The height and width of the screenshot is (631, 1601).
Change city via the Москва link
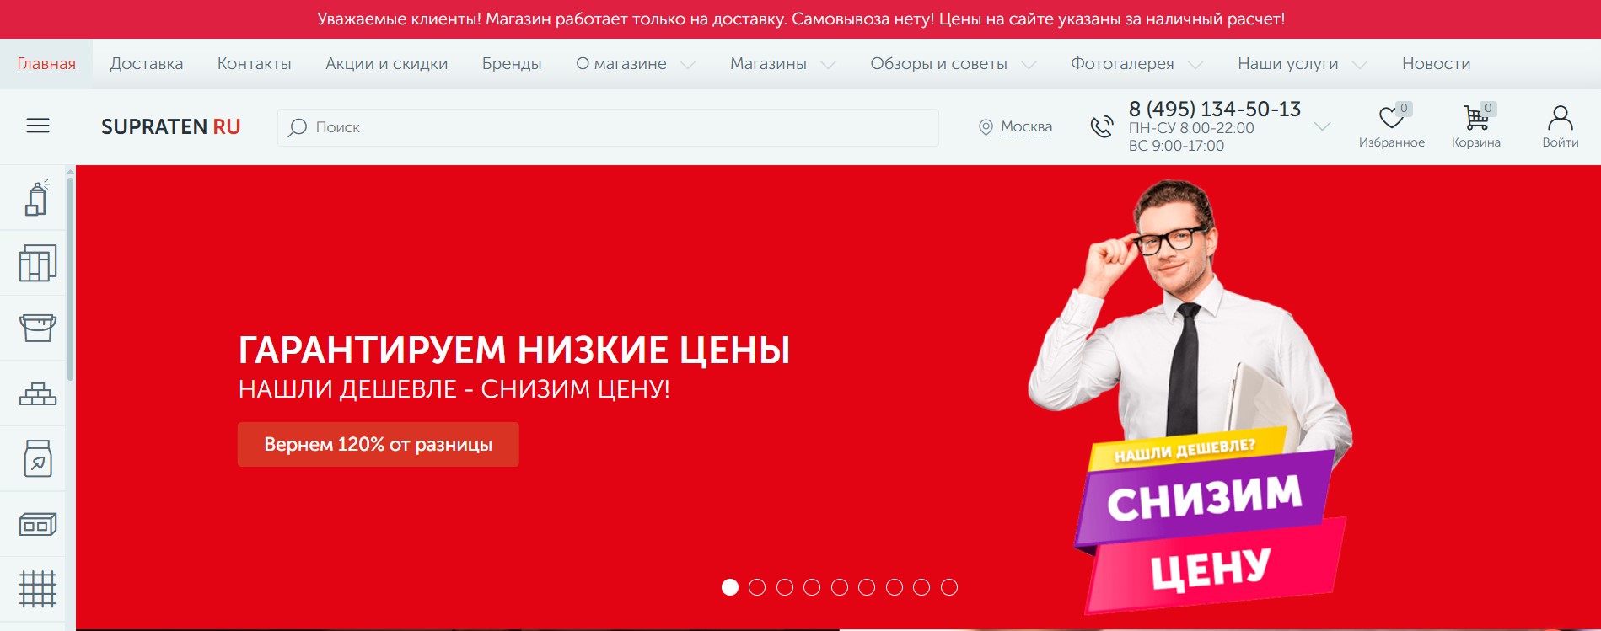pos(1026,127)
